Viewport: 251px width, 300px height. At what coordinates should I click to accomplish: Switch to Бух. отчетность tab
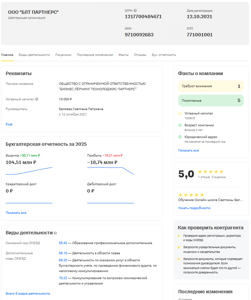[164, 55]
